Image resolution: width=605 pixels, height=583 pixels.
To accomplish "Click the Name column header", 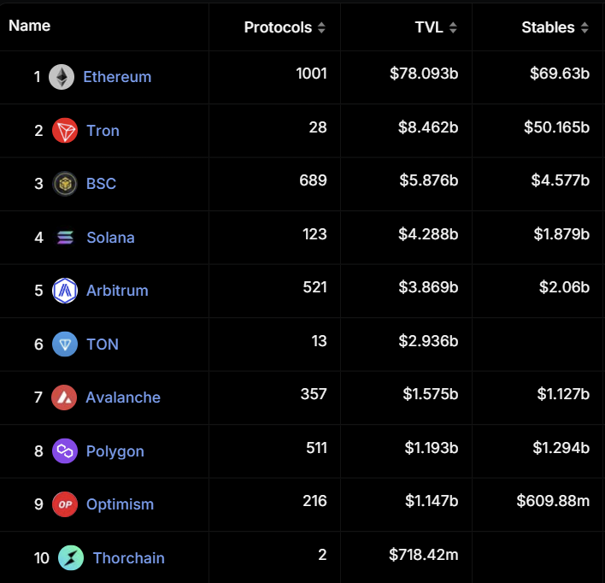I will coord(30,26).
